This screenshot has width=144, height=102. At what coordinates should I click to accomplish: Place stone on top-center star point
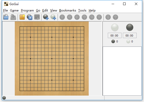tap(52, 37)
